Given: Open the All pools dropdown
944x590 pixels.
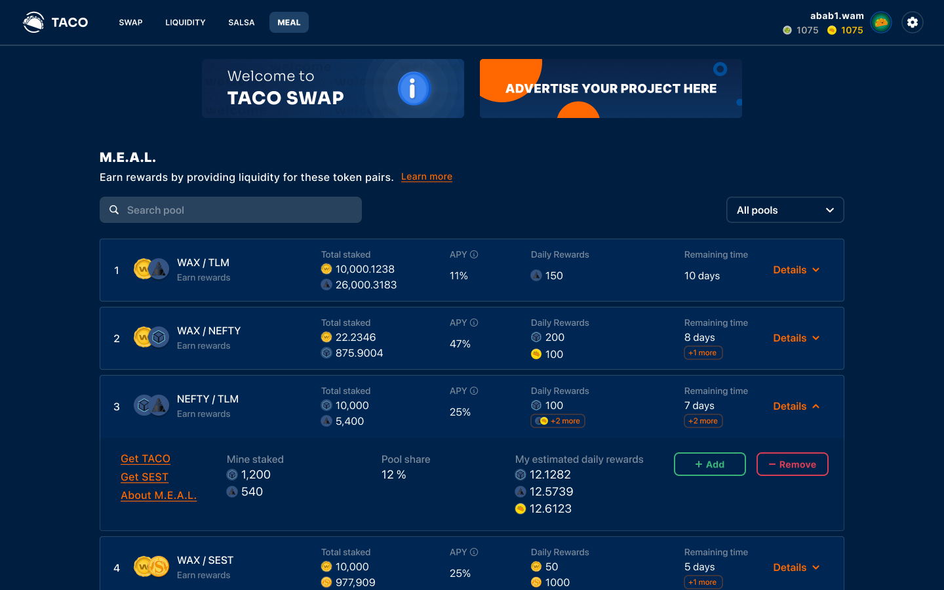Looking at the screenshot, I should point(785,210).
